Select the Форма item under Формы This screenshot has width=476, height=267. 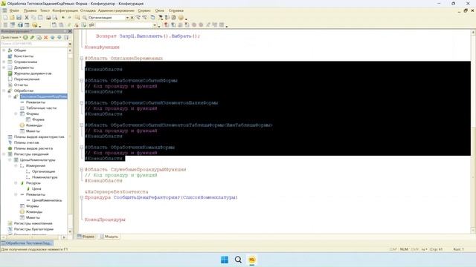coord(38,119)
